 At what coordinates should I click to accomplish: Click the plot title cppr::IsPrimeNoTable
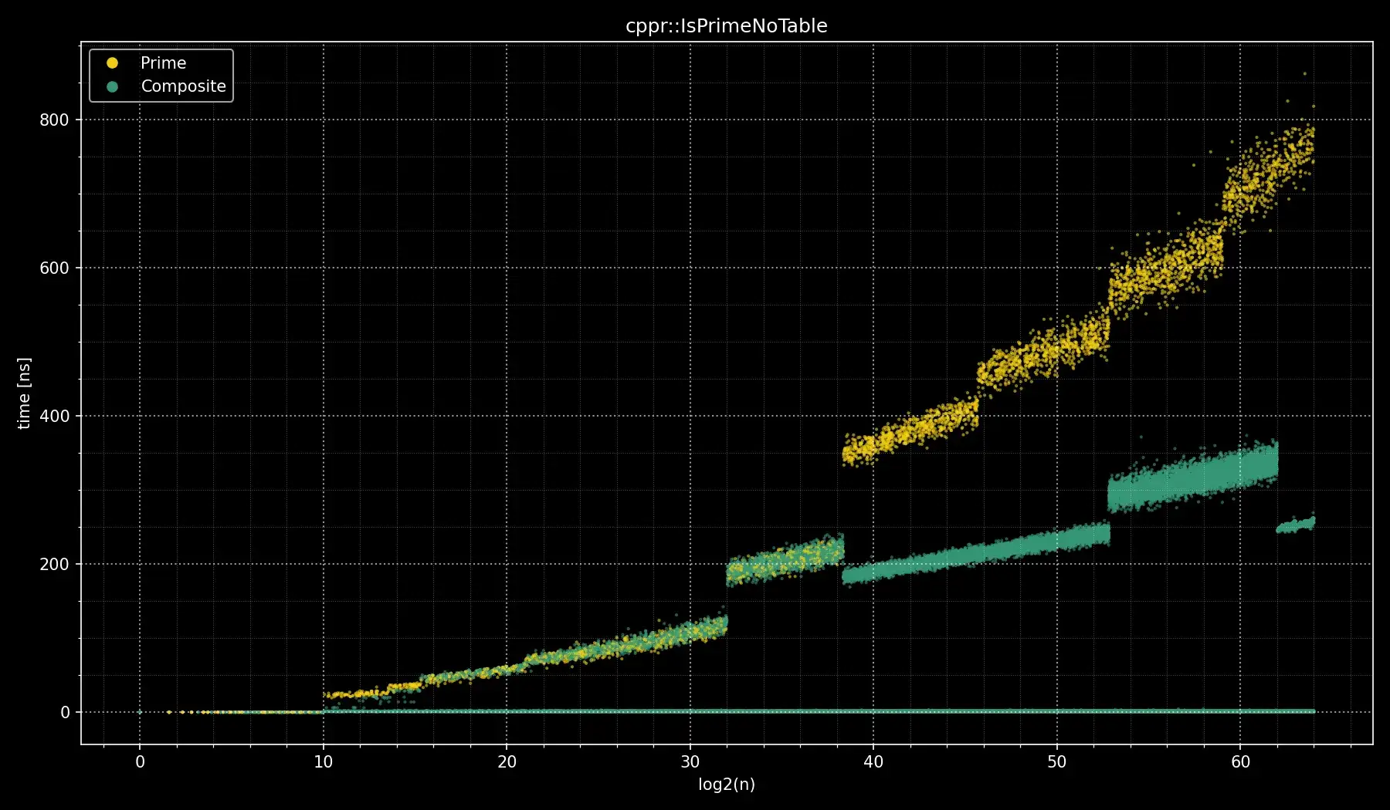727,25
